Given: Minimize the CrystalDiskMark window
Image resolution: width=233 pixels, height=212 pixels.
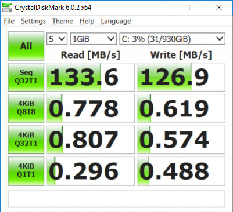Looking at the screenshot, I should tap(166, 8).
